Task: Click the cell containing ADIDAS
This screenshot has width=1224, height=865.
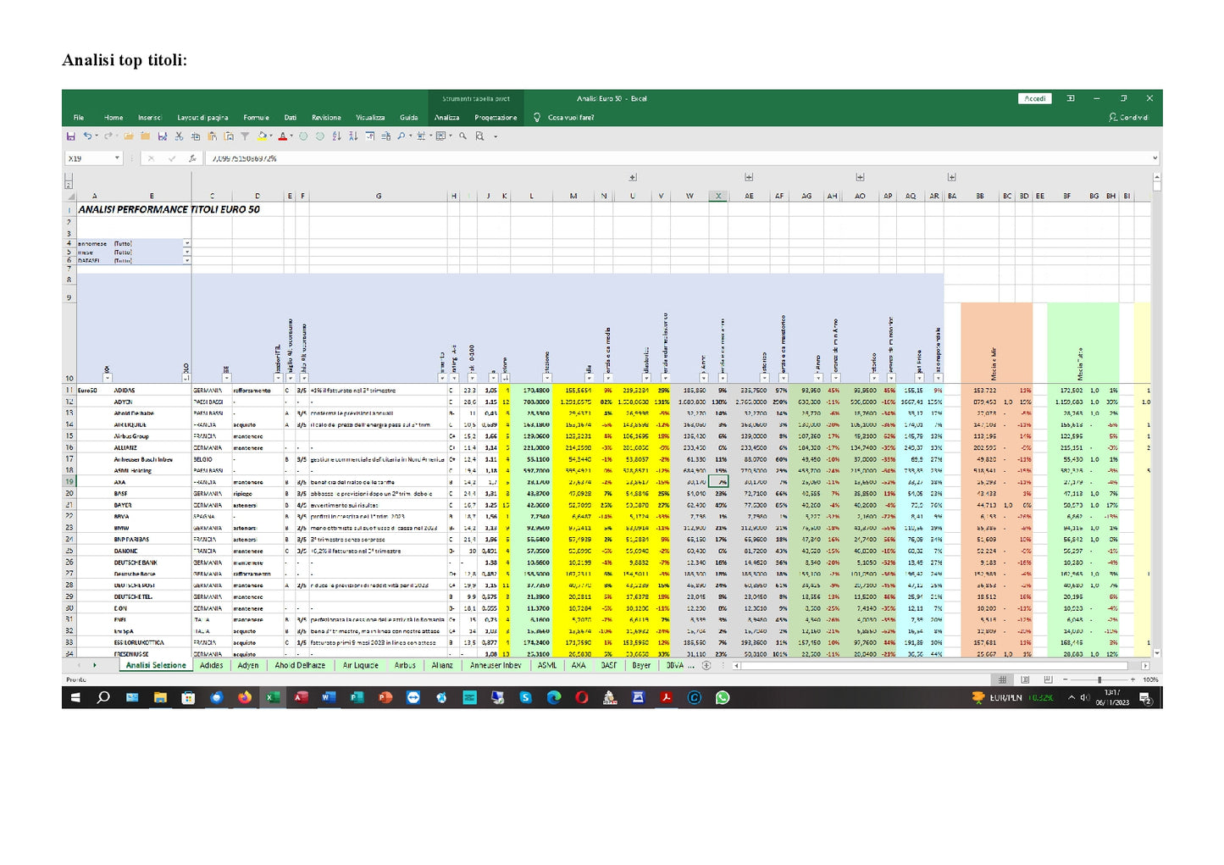Action: pyautogui.click(x=151, y=391)
